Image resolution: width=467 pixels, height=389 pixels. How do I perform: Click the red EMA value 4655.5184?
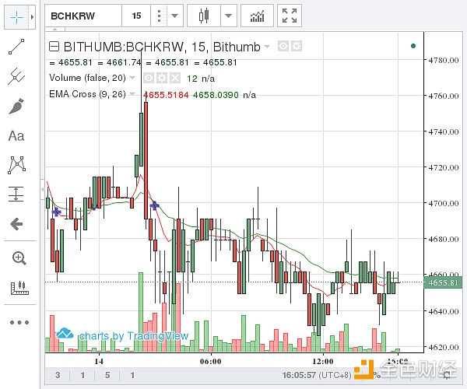tap(166, 95)
